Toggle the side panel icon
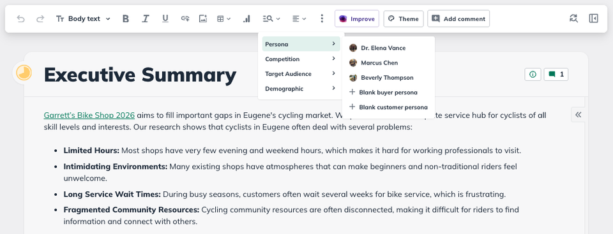The image size is (613, 234). tap(593, 18)
